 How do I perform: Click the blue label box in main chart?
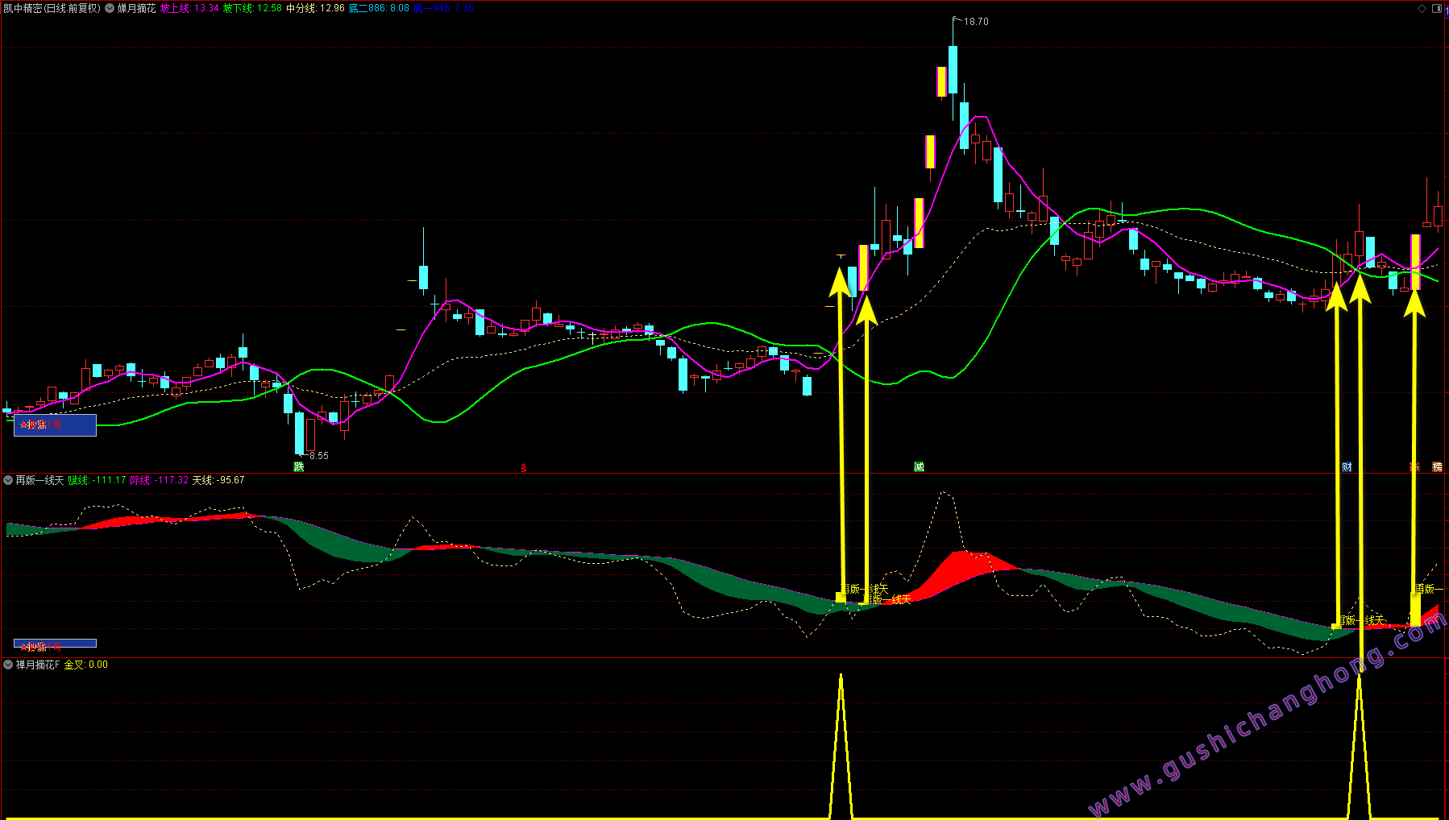[55, 425]
